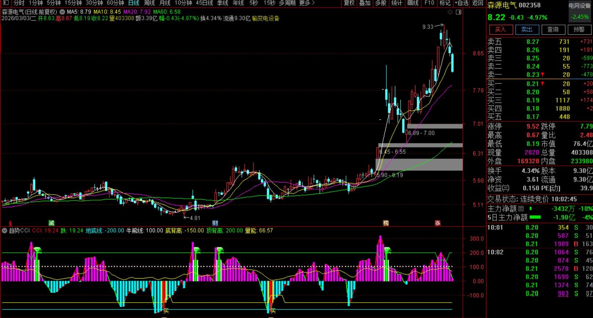Viewport: 593px width, 318px height.
Task: Switch to the 周线 weekly chart tab
Action: tap(149, 3)
